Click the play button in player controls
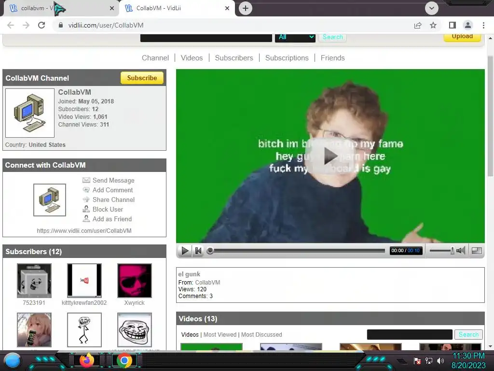494x371 pixels. click(185, 251)
